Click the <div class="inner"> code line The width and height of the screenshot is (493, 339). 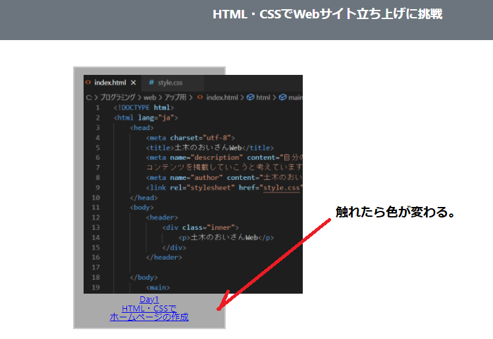coord(200,227)
